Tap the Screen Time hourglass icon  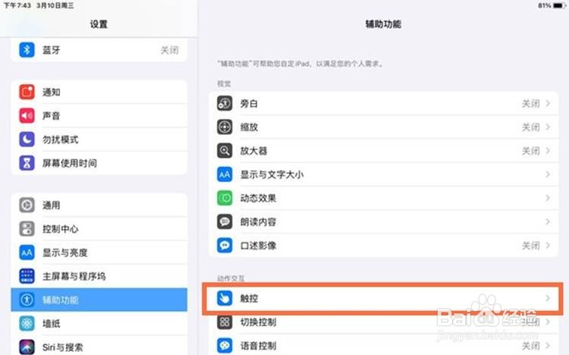(x=27, y=163)
